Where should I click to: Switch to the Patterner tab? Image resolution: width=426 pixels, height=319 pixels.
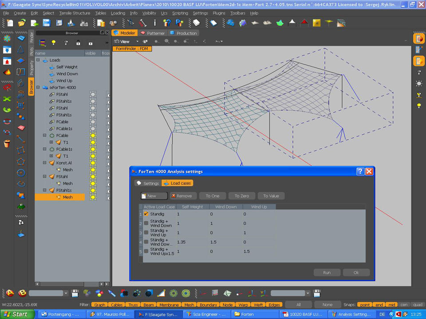click(x=152, y=33)
